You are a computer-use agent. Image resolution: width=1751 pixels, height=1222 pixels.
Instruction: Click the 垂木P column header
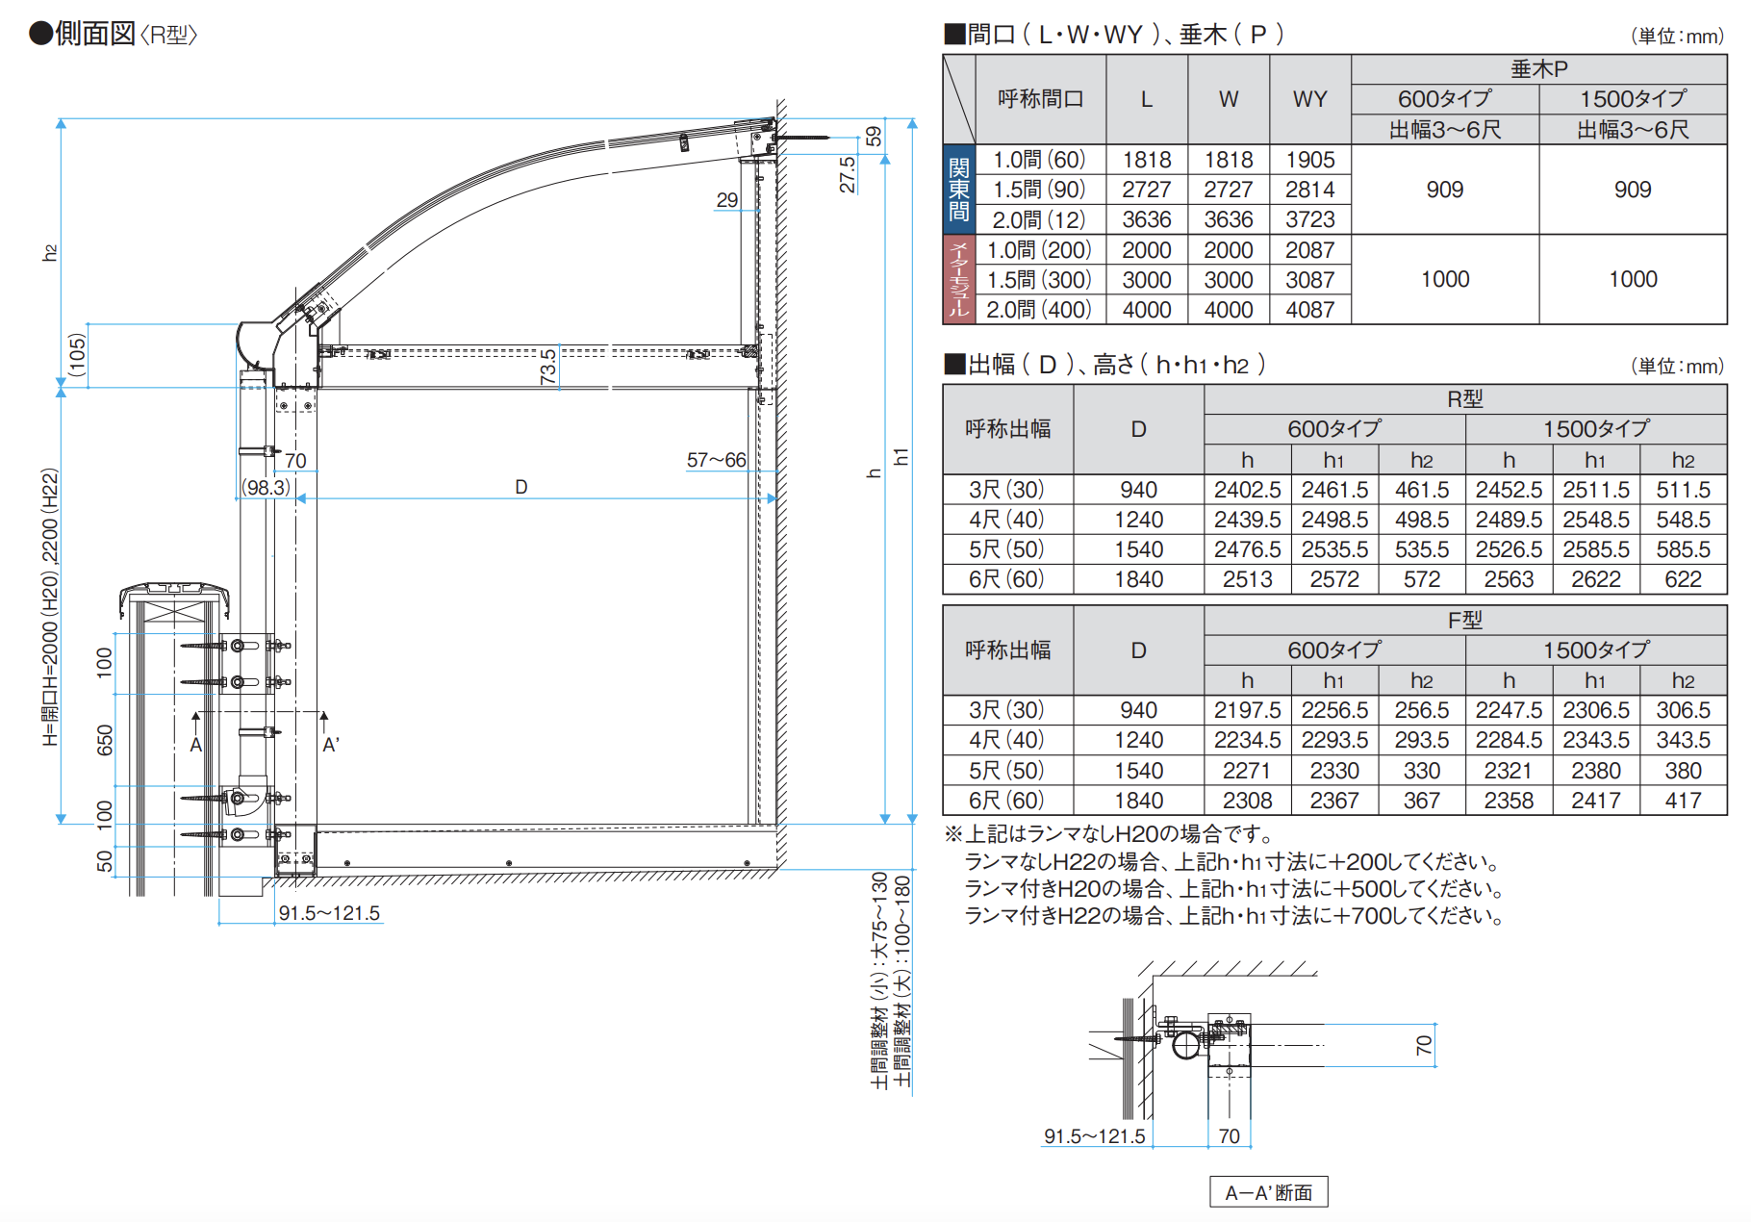click(1538, 69)
